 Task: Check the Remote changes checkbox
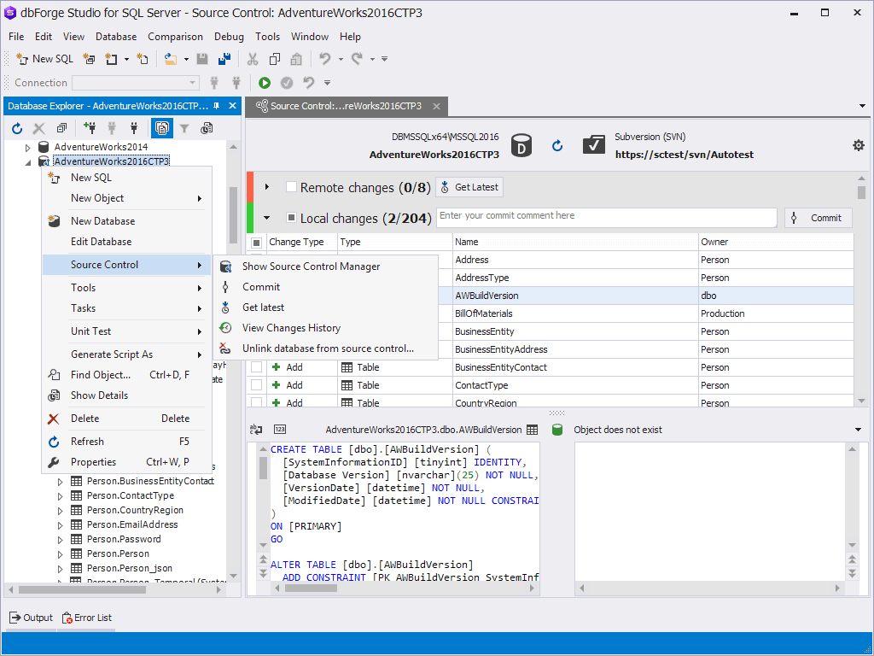[x=291, y=187]
